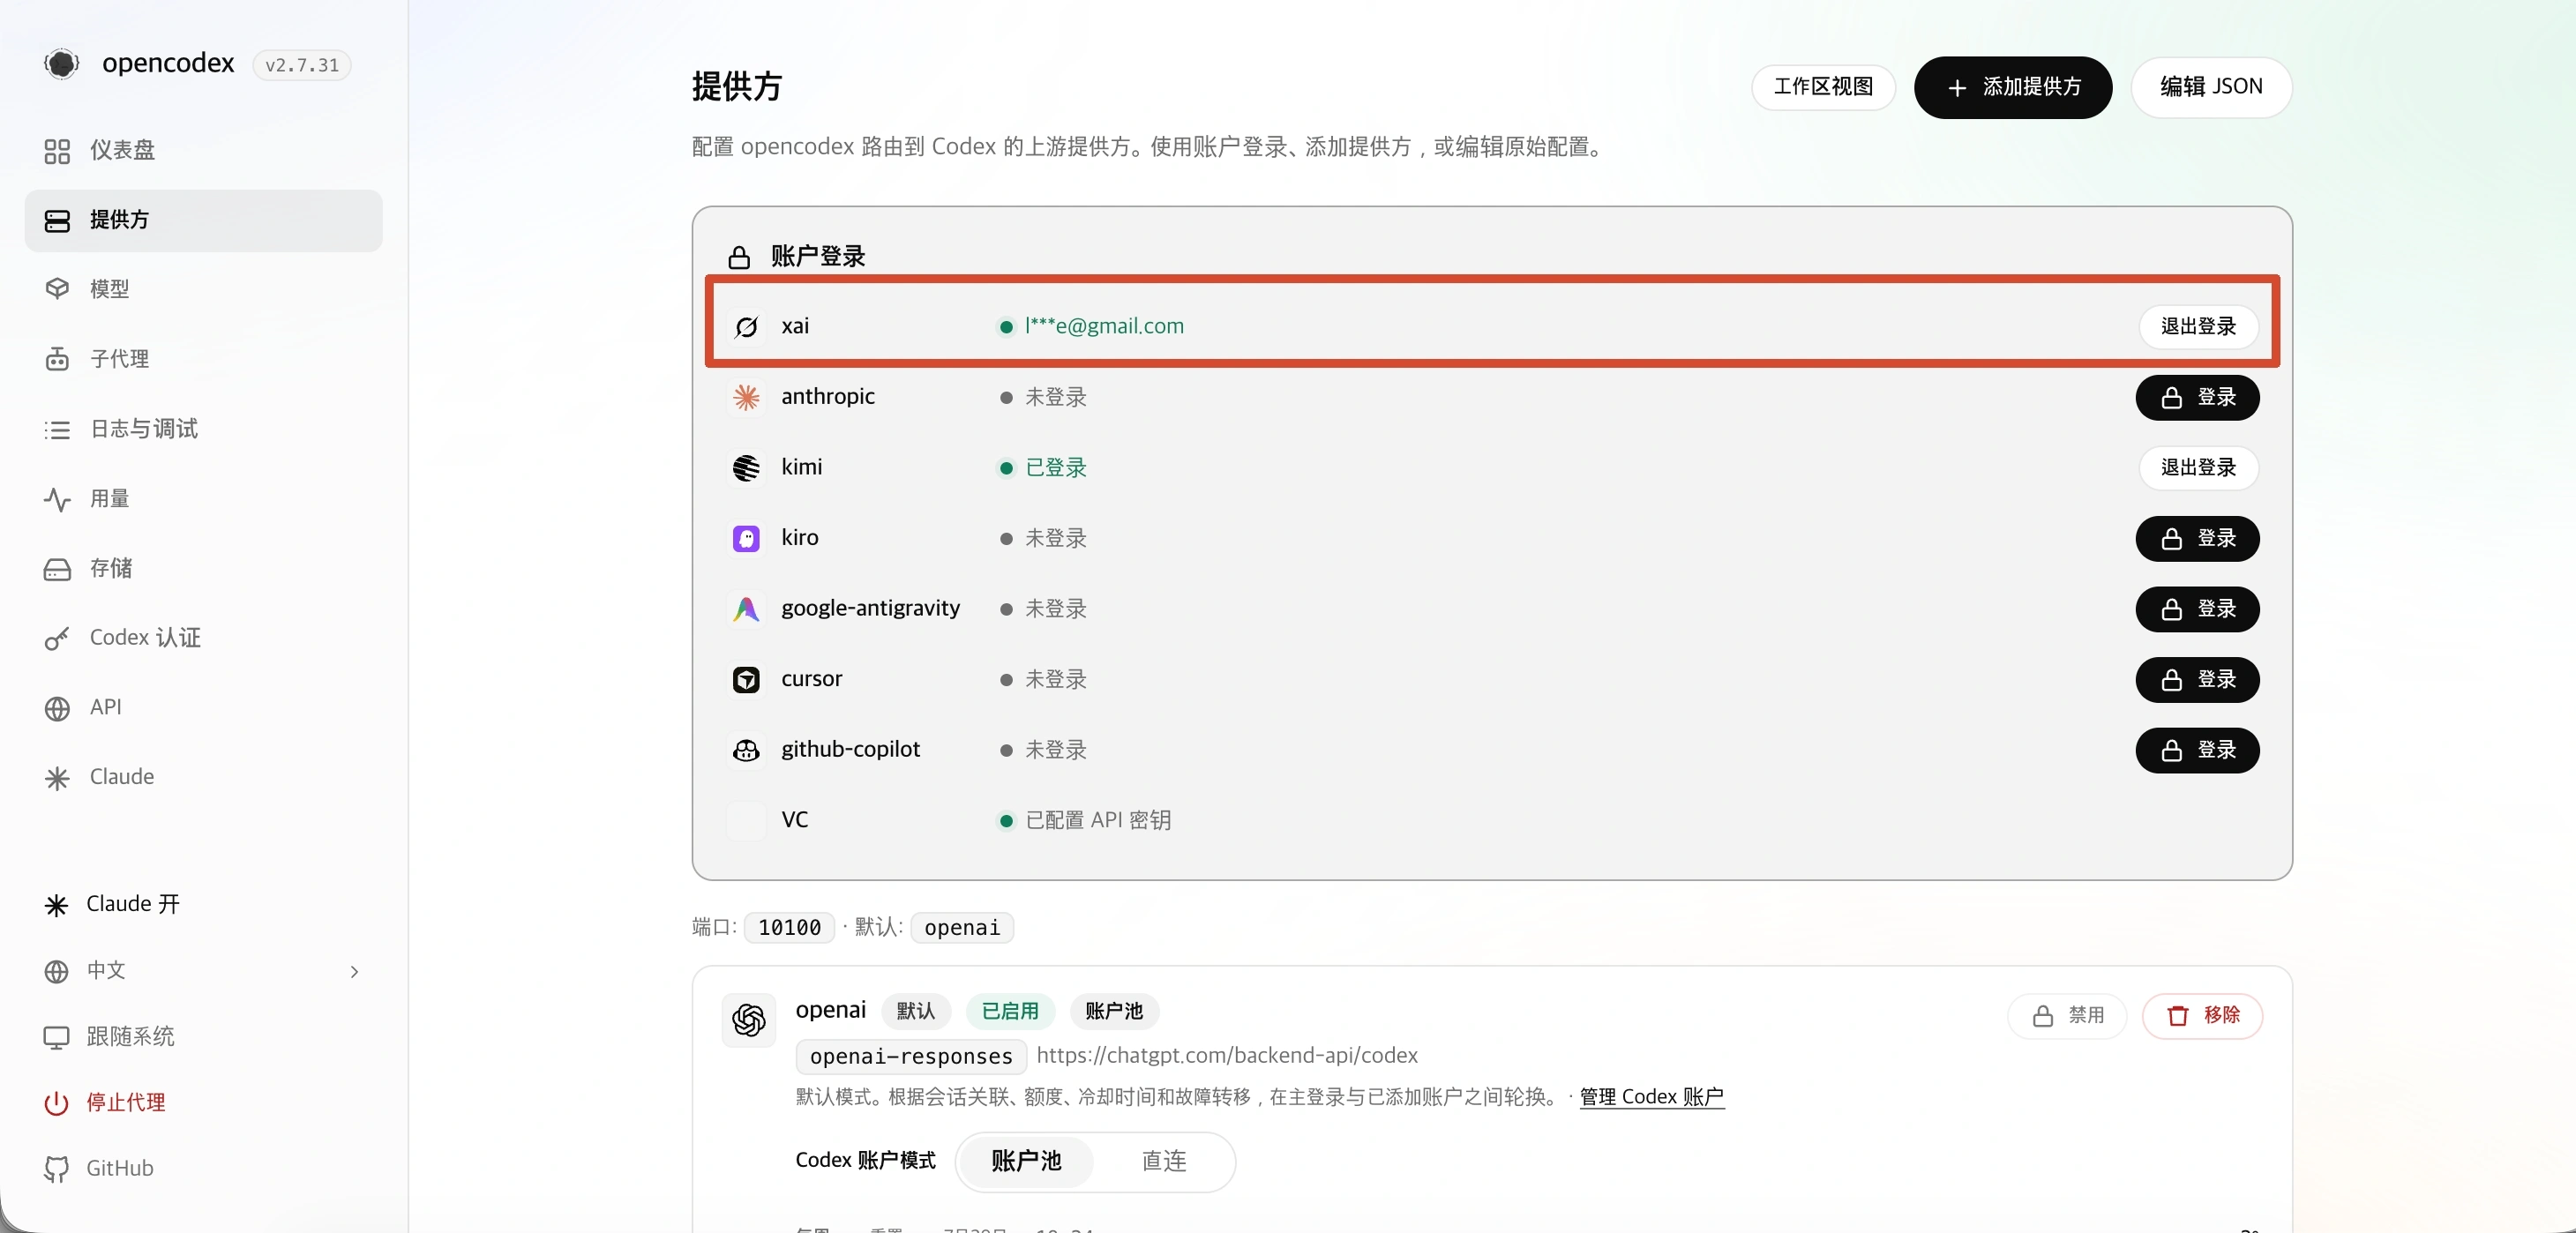This screenshot has height=1233, width=2576.
Task: Click the lock icon on github-copilot 登录 button
Action: (x=2171, y=751)
